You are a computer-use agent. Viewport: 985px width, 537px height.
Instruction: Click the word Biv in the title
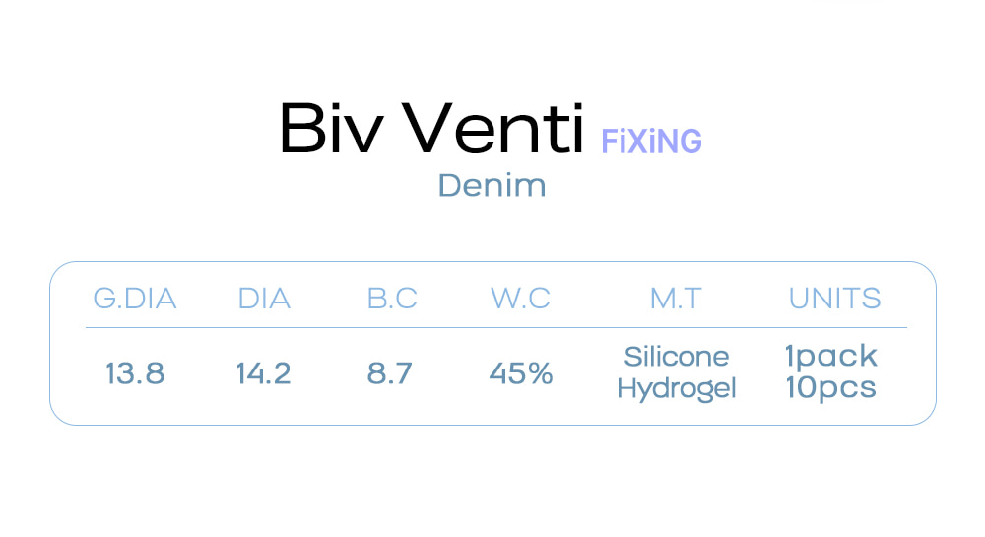(x=326, y=129)
